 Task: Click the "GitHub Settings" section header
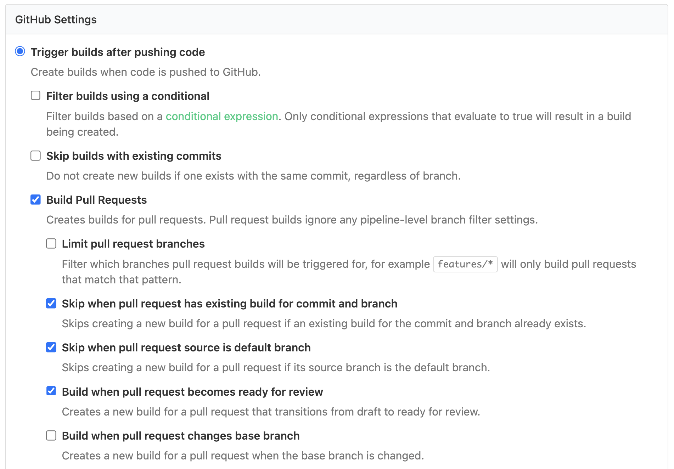(56, 19)
